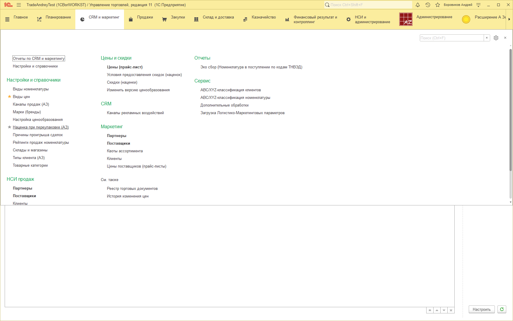Clear the menu search with x button
The height and width of the screenshot is (321, 513).
coord(487,38)
